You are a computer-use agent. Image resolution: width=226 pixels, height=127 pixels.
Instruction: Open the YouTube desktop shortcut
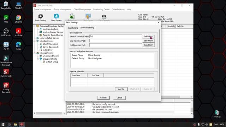tap(18, 32)
